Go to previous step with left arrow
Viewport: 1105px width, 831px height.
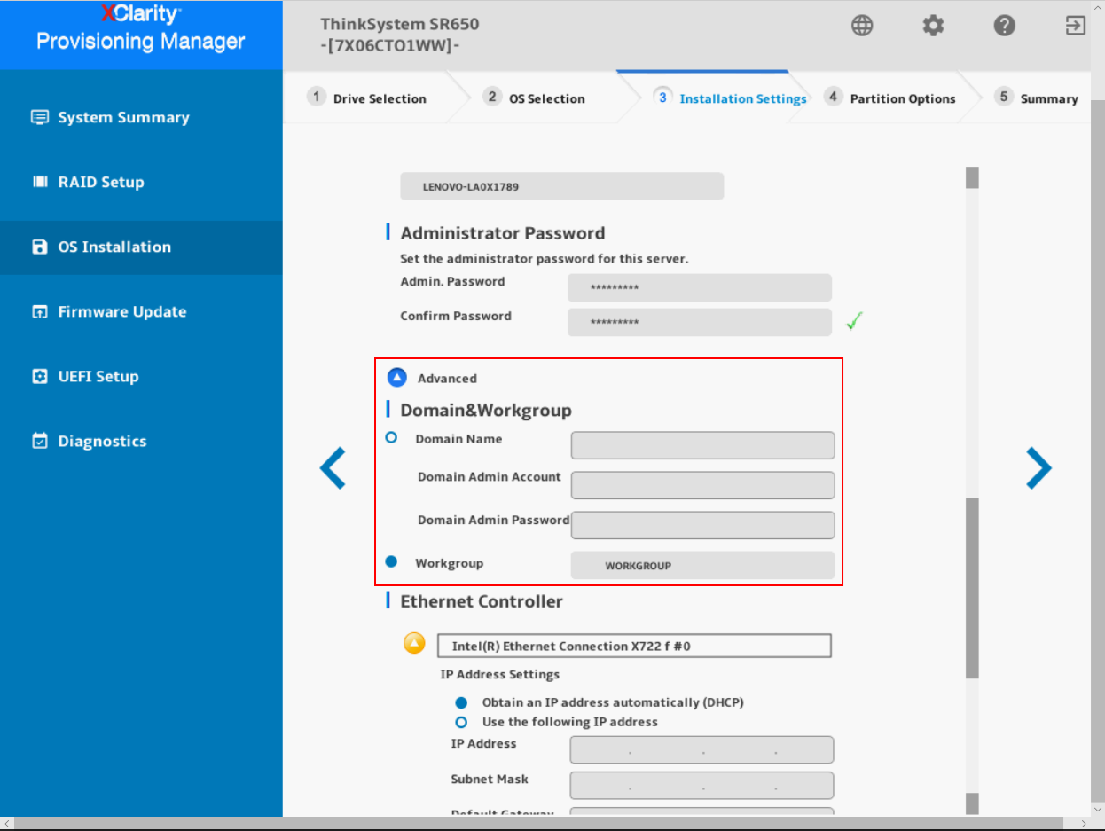tap(333, 467)
